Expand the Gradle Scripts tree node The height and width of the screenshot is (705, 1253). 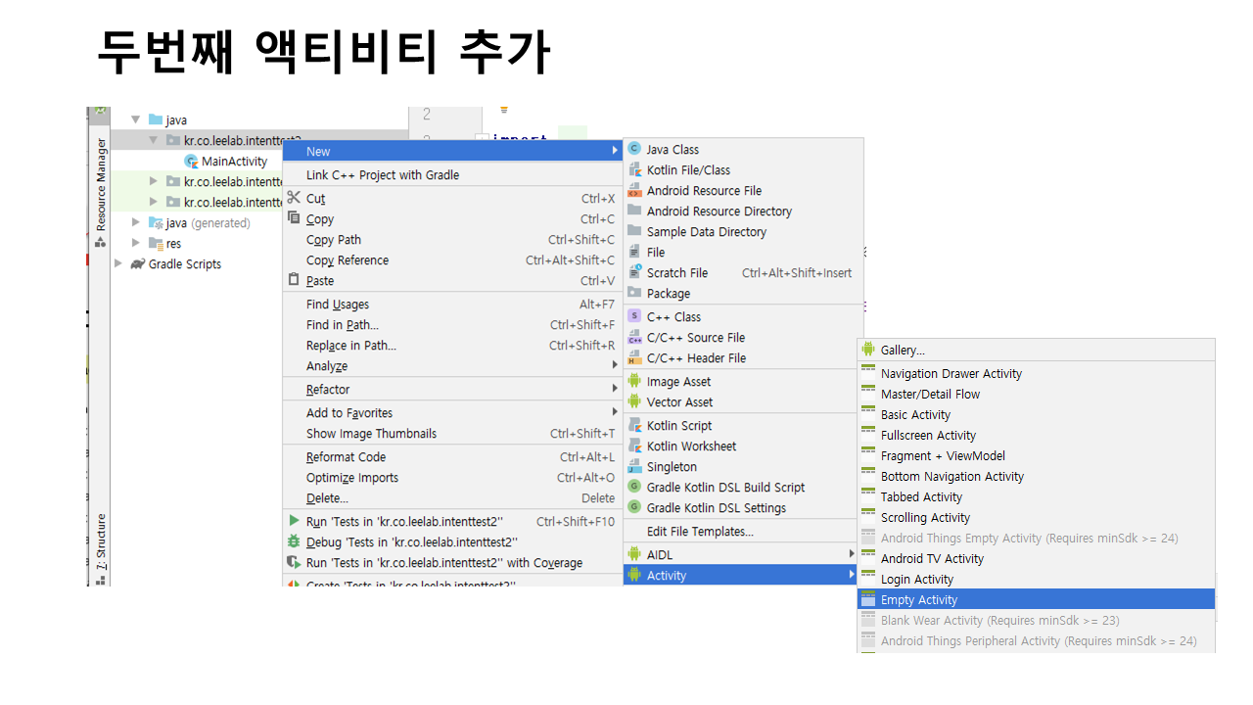point(119,263)
